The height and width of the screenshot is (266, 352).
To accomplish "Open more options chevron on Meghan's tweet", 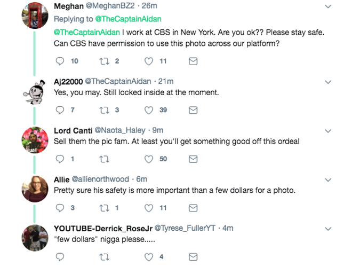I will (x=328, y=6).
